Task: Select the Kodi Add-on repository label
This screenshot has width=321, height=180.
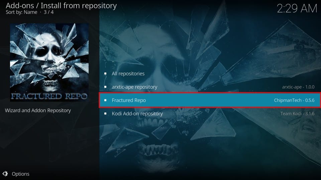Action: coord(137,113)
